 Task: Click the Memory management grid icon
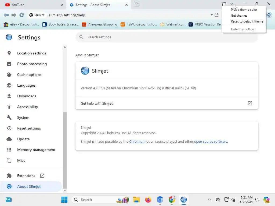pos(9,150)
